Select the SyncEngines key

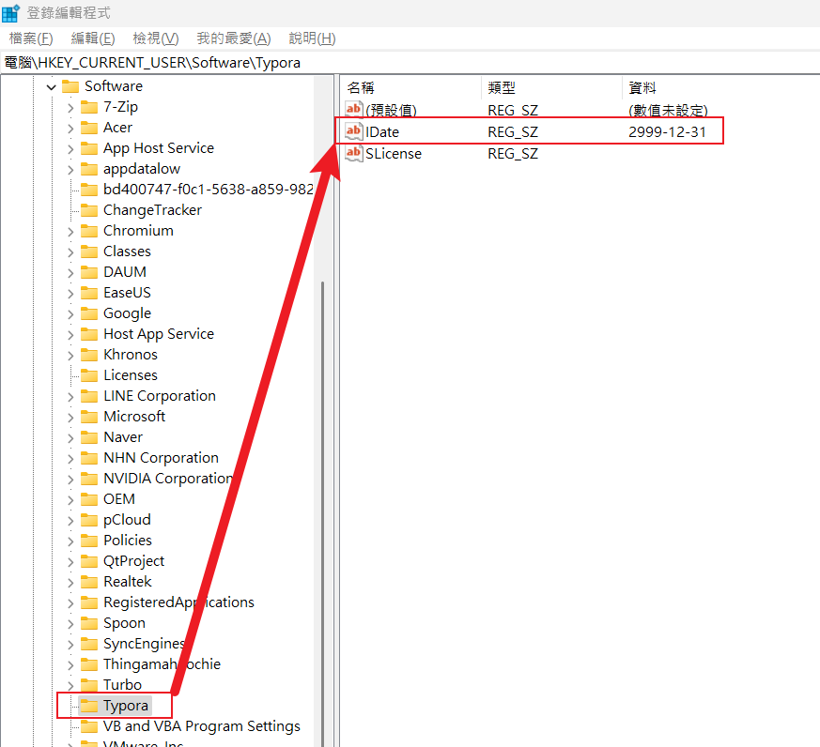coord(145,644)
